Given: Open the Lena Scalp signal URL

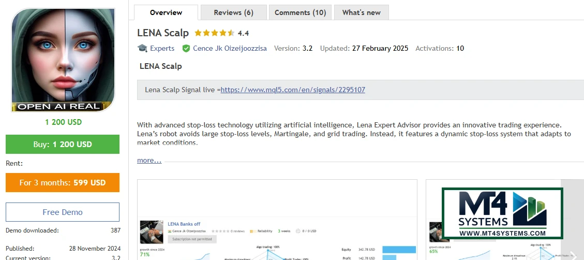Looking at the screenshot, I should (293, 90).
